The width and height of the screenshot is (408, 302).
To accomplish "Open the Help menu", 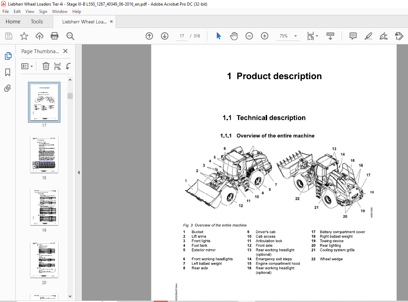I will 77,12.
